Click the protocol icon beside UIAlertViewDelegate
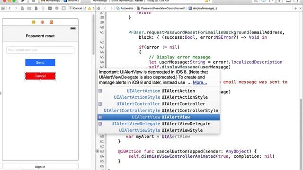The height and width of the screenshot is (170, 303). click(100, 124)
